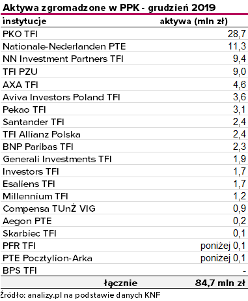Click the Millennium TFI label

[35, 196]
